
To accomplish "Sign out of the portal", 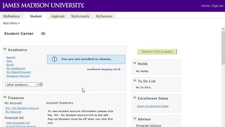I will coord(218,6).
